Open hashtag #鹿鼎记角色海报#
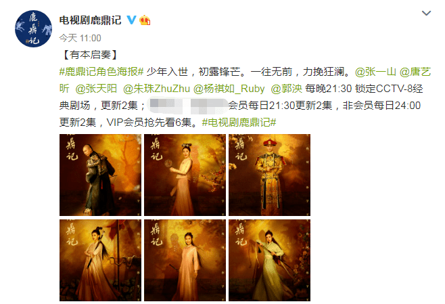This screenshot has height=304, width=445. pos(101,72)
